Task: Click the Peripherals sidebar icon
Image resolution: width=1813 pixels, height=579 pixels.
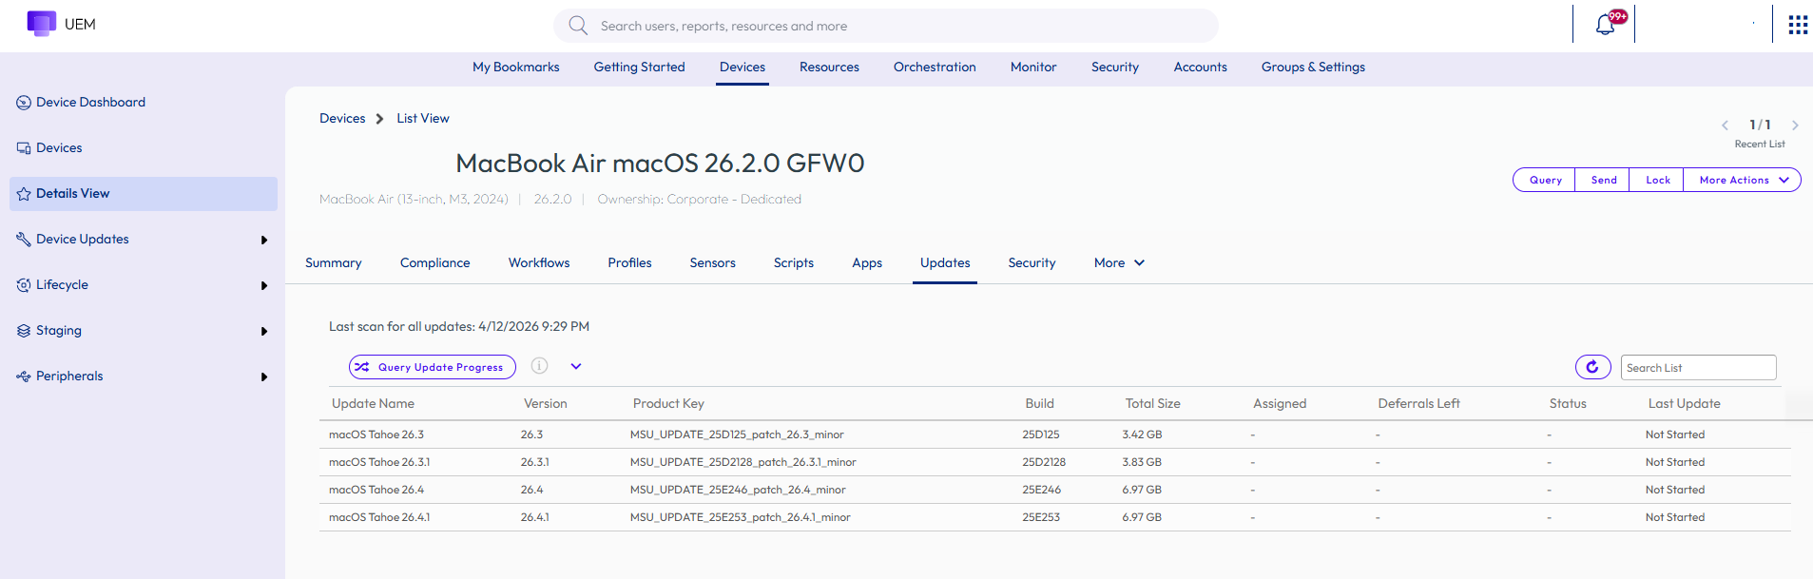Action: pyautogui.click(x=24, y=376)
